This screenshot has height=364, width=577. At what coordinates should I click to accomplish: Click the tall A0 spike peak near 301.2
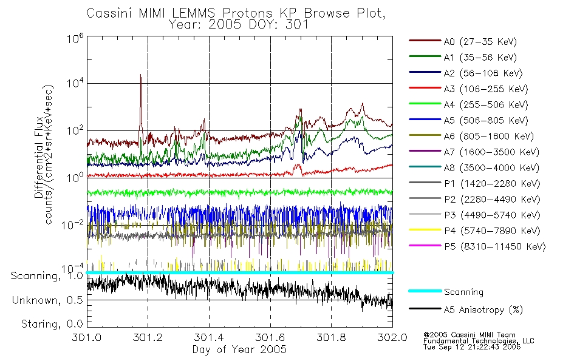click(140, 75)
